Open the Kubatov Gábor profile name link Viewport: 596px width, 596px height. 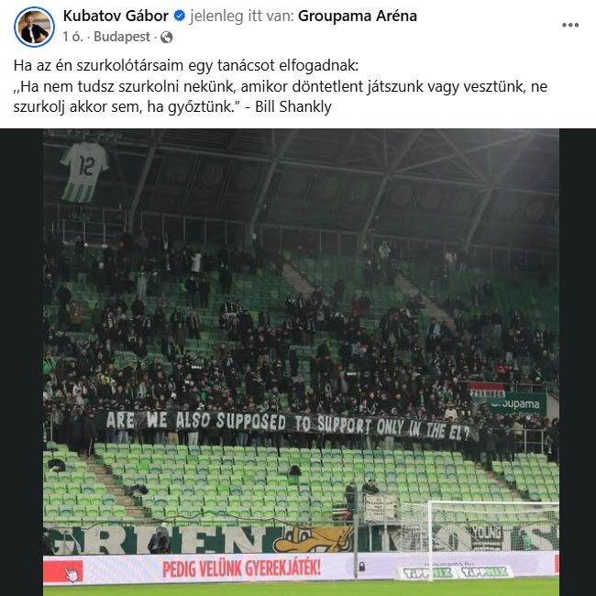(x=116, y=16)
